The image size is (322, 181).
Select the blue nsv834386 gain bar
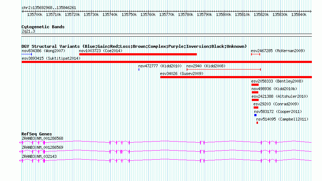27,54
